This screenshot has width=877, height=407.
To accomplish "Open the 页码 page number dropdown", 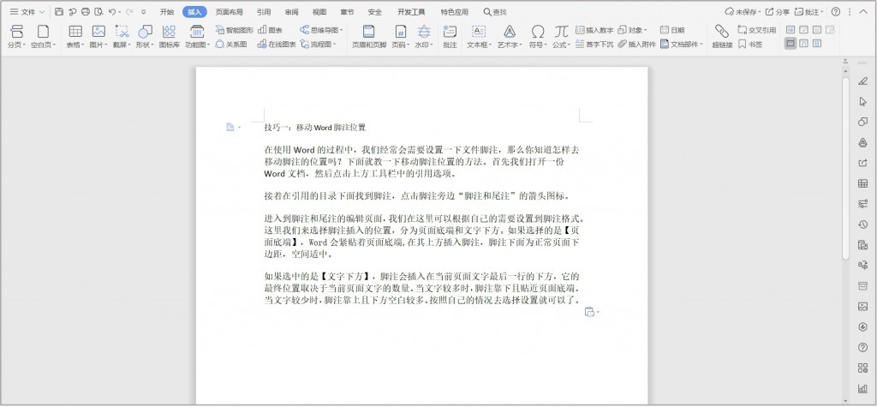I will click(x=401, y=37).
